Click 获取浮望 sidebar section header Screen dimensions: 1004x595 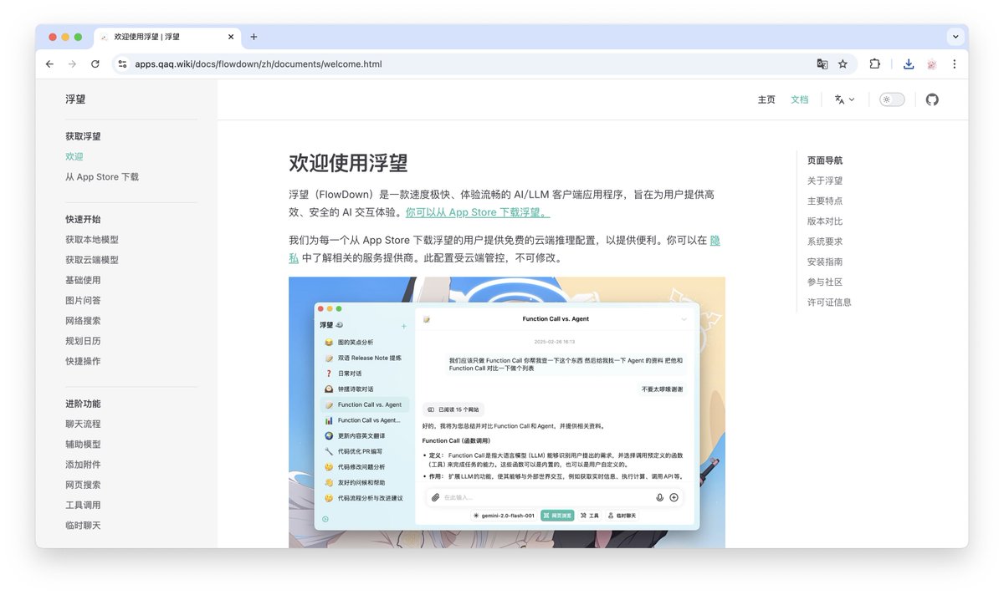[83, 136]
